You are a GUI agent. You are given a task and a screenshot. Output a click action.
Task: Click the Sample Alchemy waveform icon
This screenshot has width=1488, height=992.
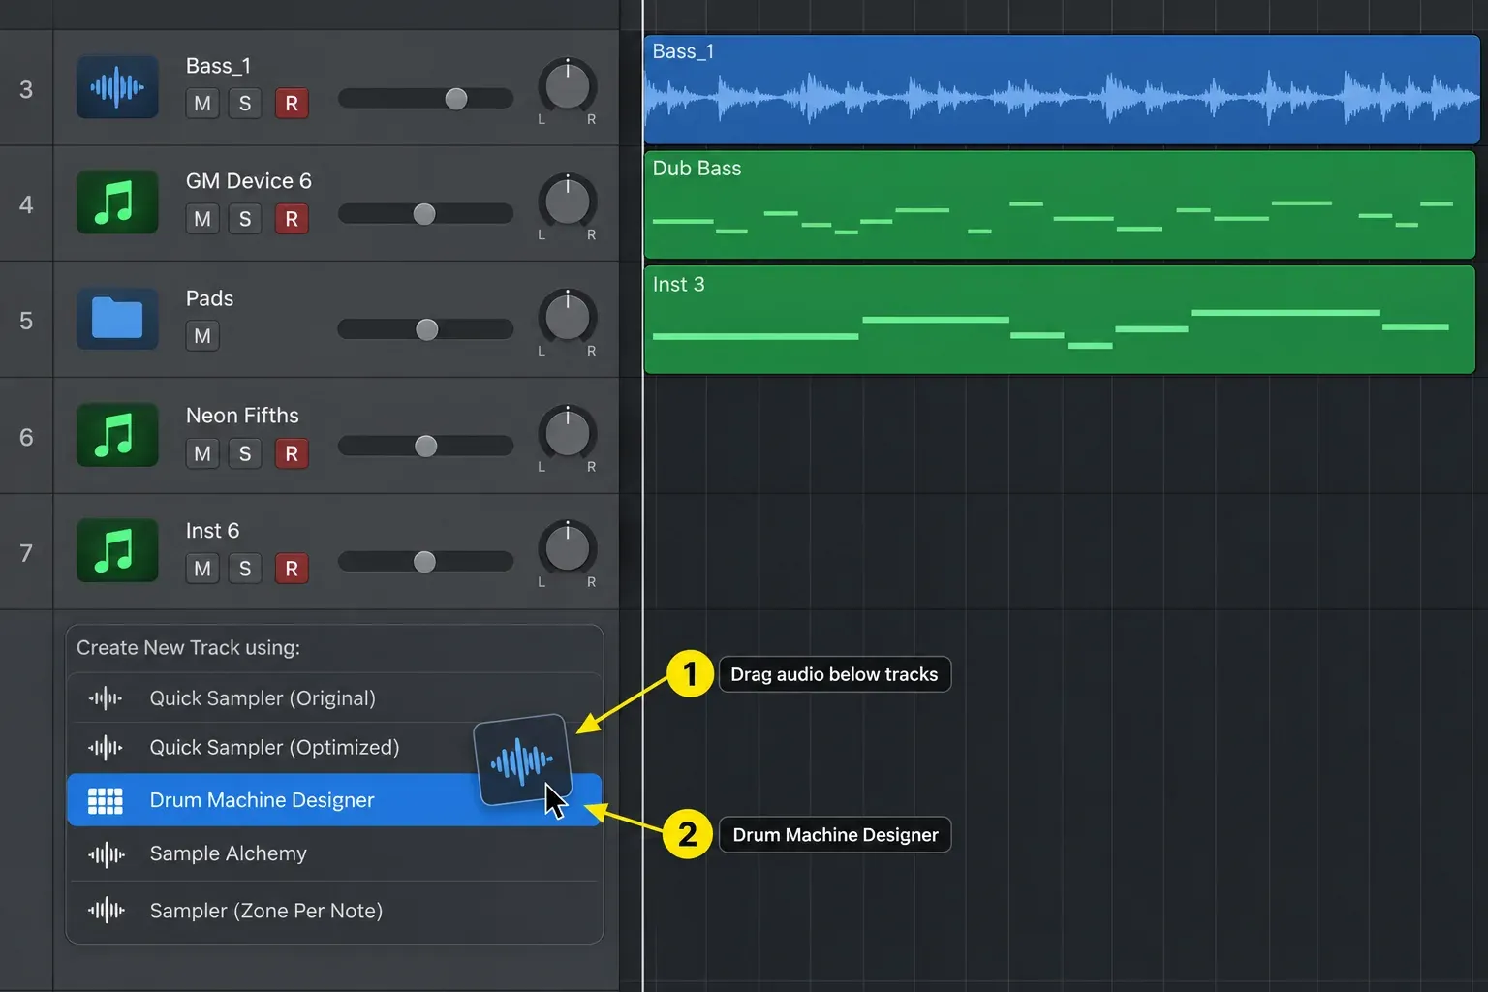(x=106, y=853)
